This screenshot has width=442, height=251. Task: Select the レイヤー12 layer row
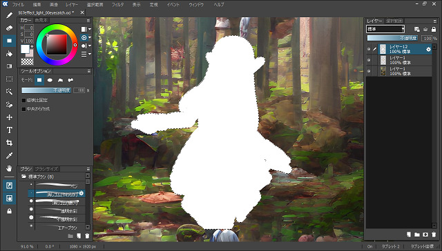(405, 49)
